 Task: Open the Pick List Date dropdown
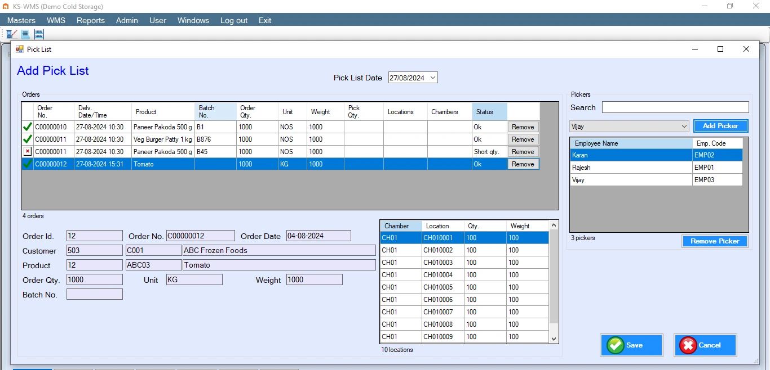(x=432, y=77)
